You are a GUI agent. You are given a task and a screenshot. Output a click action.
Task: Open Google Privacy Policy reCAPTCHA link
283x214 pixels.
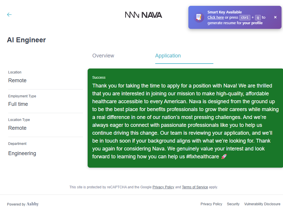click(x=163, y=187)
